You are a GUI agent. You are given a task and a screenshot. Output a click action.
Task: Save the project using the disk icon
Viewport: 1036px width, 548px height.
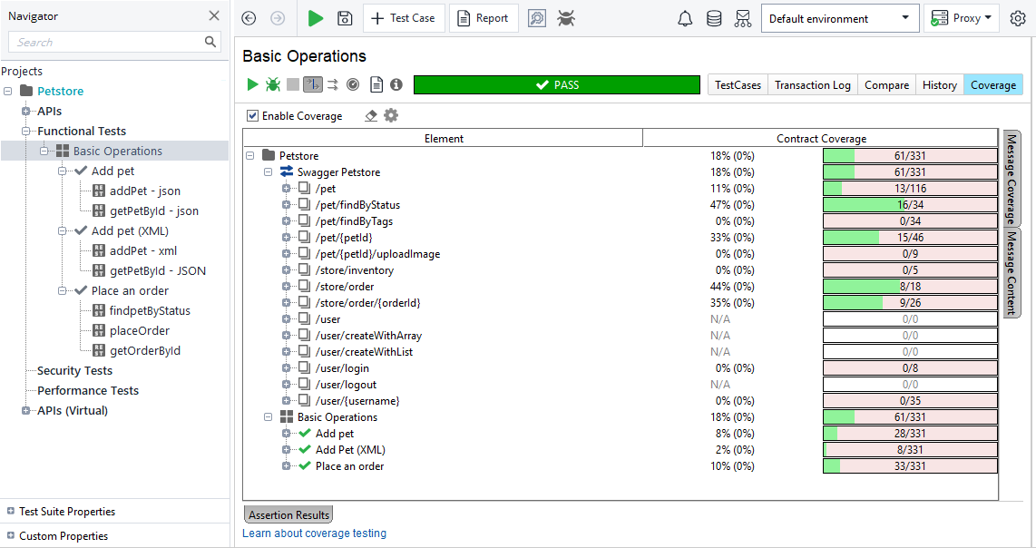345,17
